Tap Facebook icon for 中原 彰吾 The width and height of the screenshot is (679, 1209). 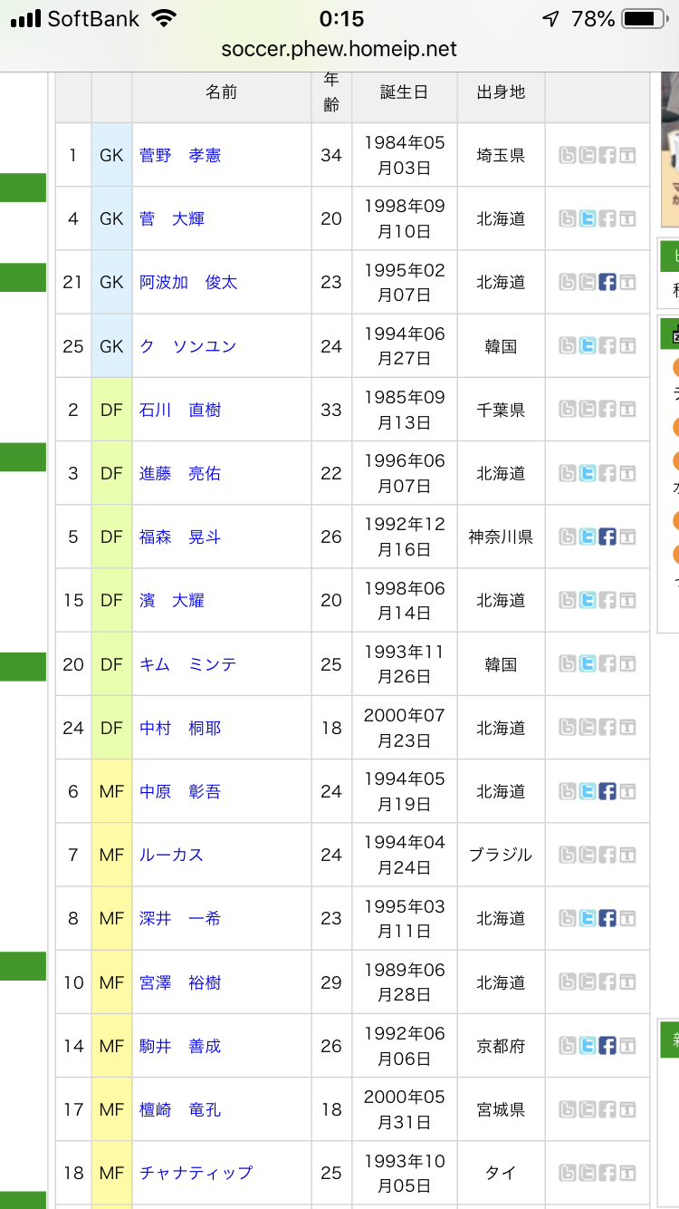[x=607, y=791]
